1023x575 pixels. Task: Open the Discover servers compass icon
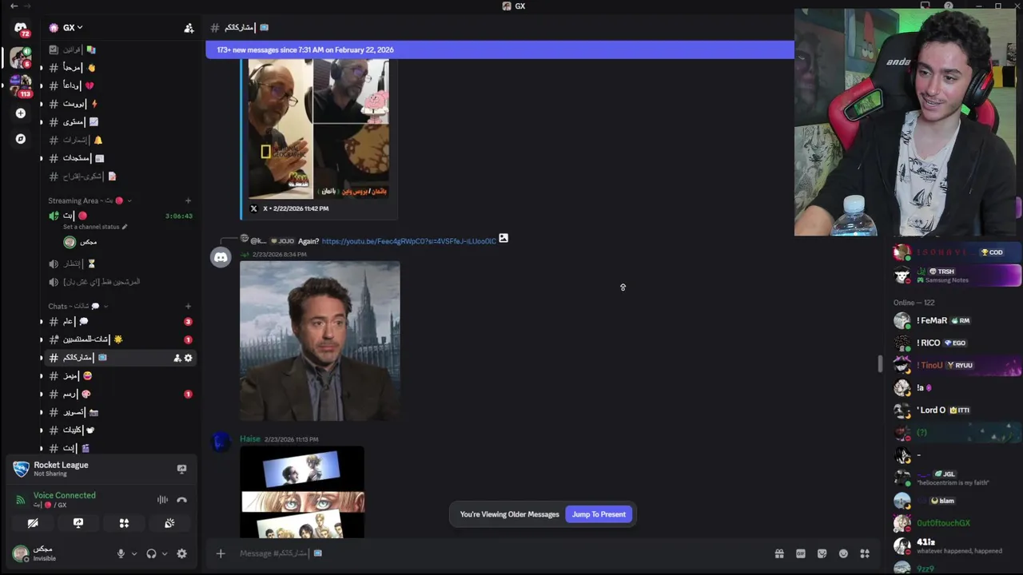(20, 139)
